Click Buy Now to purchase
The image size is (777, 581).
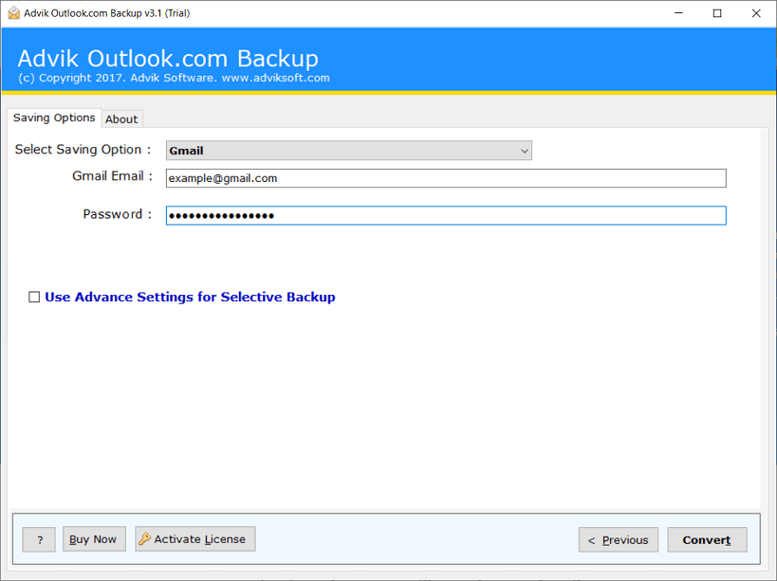click(93, 538)
